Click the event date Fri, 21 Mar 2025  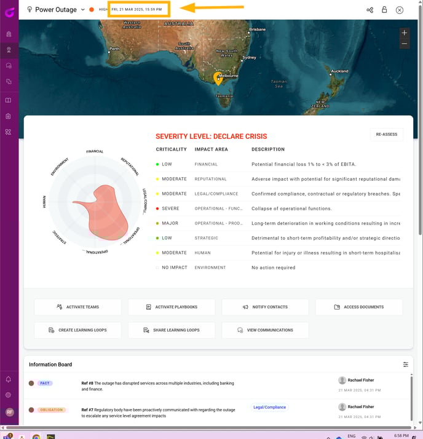pyautogui.click(x=136, y=9)
